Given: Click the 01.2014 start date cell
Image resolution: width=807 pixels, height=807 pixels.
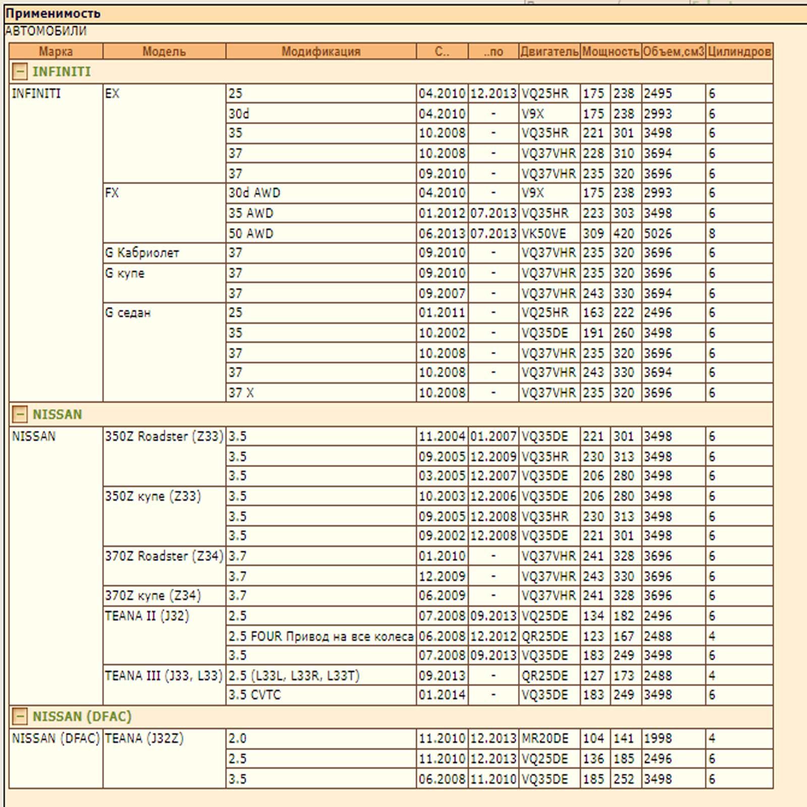Looking at the screenshot, I should click(442, 695).
